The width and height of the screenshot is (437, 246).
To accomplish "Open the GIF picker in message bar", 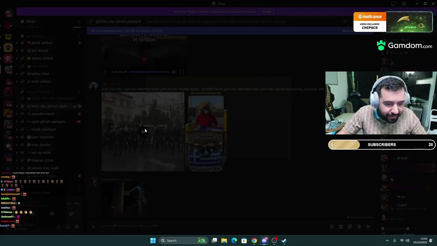I will 341,227.
